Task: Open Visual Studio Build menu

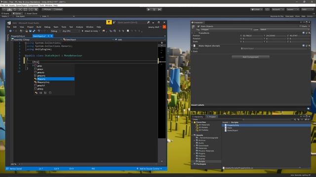Action: [x=39, y=27]
